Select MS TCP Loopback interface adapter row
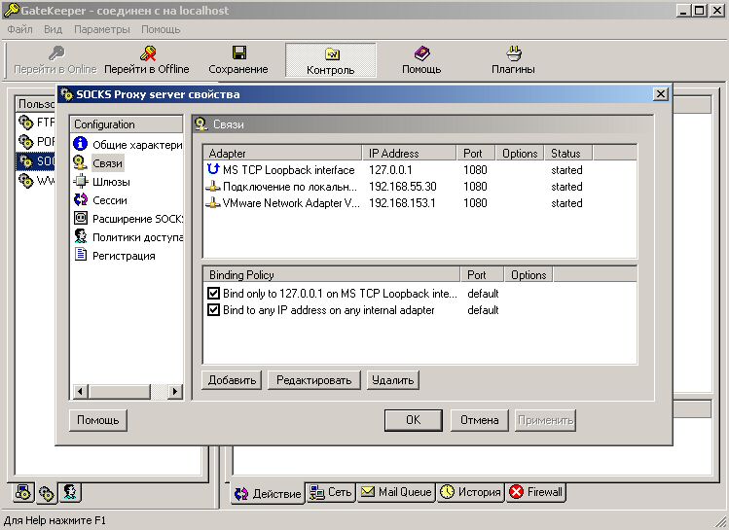Image resolution: width=729 pixels, height=530 pixels. click(x=419, y=170)
